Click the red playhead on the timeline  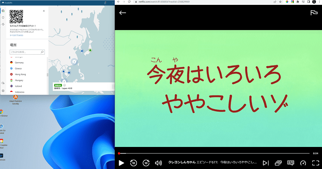pyautogui.click(x=119, y=153)
